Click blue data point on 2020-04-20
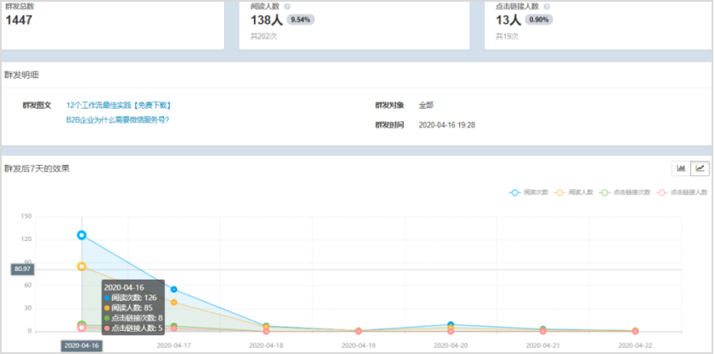The image size is (715, 354). (451, 325)
